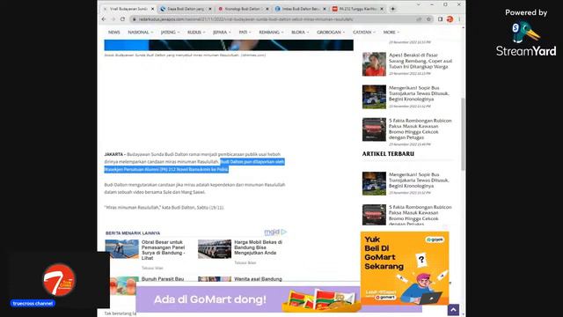Expand the GROBOGAN dropdown menu

[x=331, y=33]
